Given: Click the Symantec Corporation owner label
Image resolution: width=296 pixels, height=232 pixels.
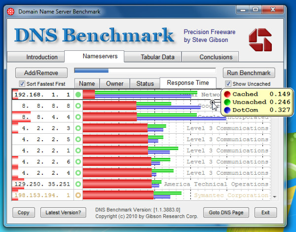Looking at the screenshot, I should click(231, 195).
